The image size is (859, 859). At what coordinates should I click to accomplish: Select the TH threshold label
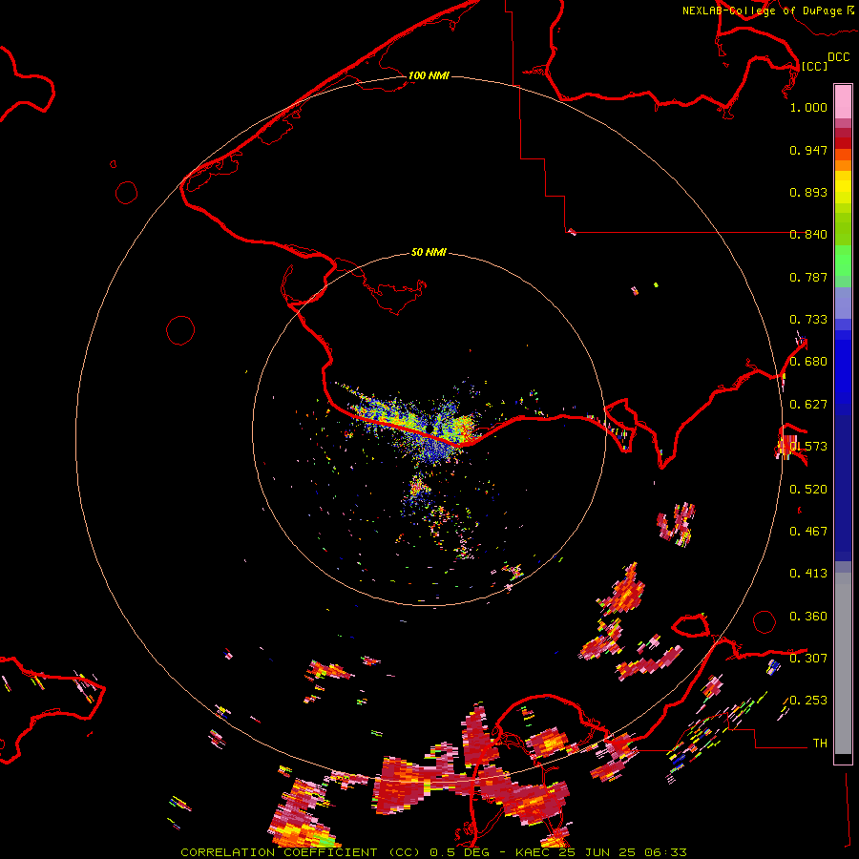tap(820, 744)
